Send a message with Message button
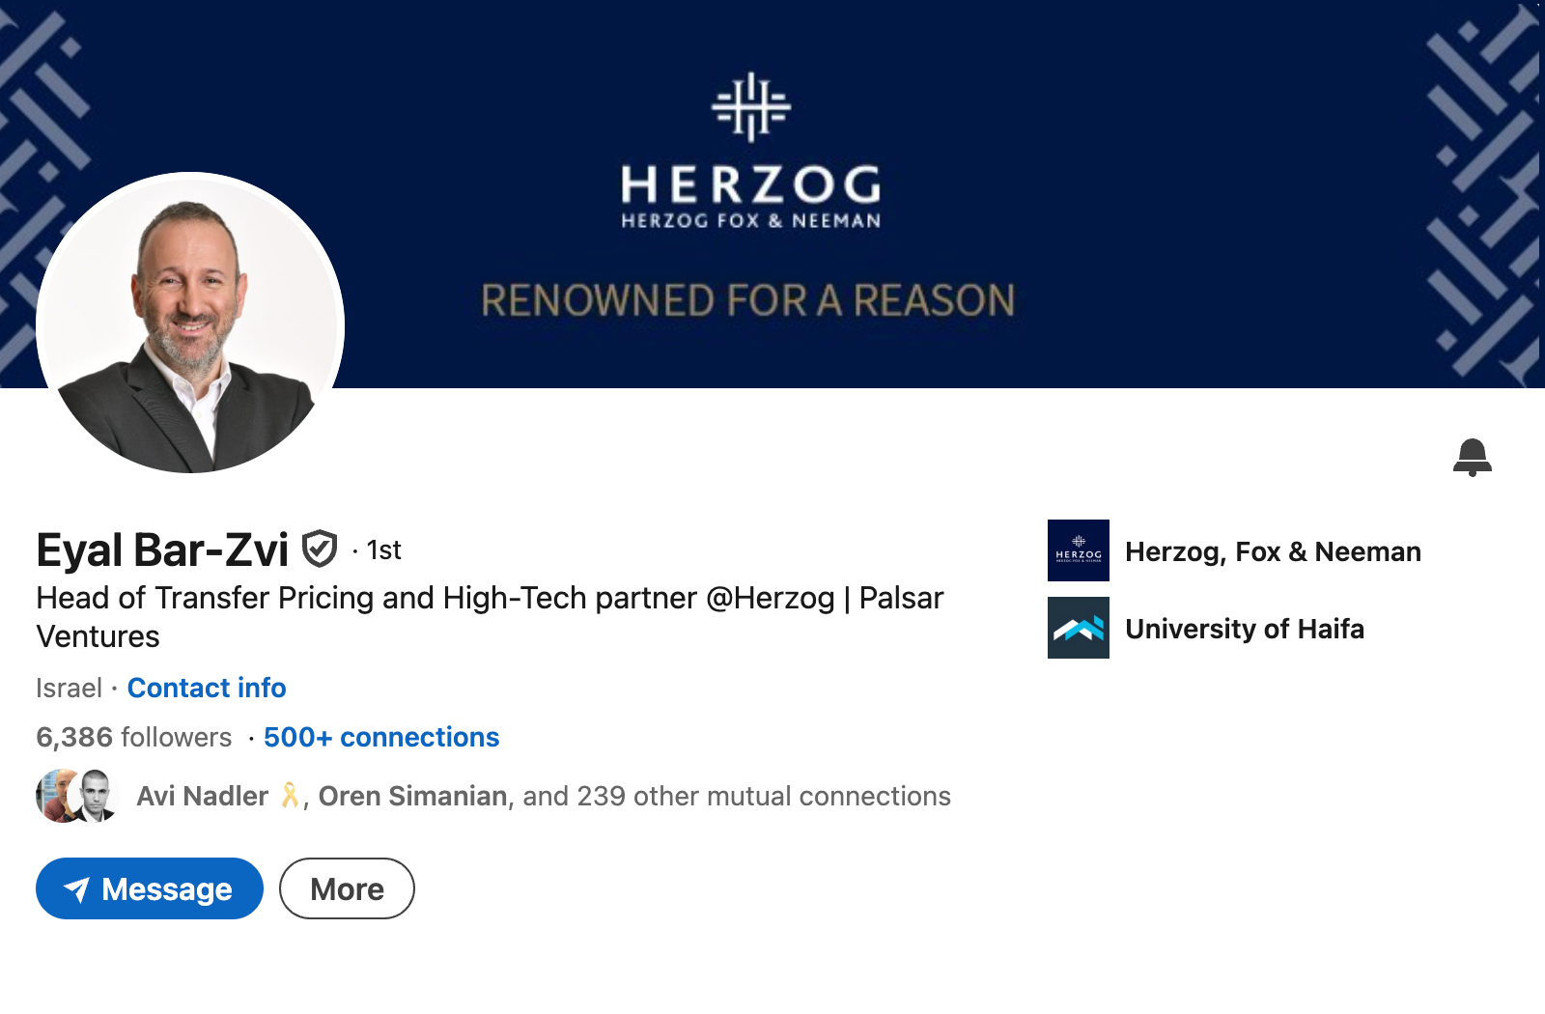This screenshot has height=1014, width=1545. coord(150,888)
